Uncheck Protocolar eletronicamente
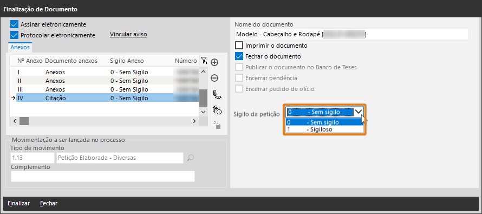This screenshot has height=214, width=482. [x=15, y=35]
